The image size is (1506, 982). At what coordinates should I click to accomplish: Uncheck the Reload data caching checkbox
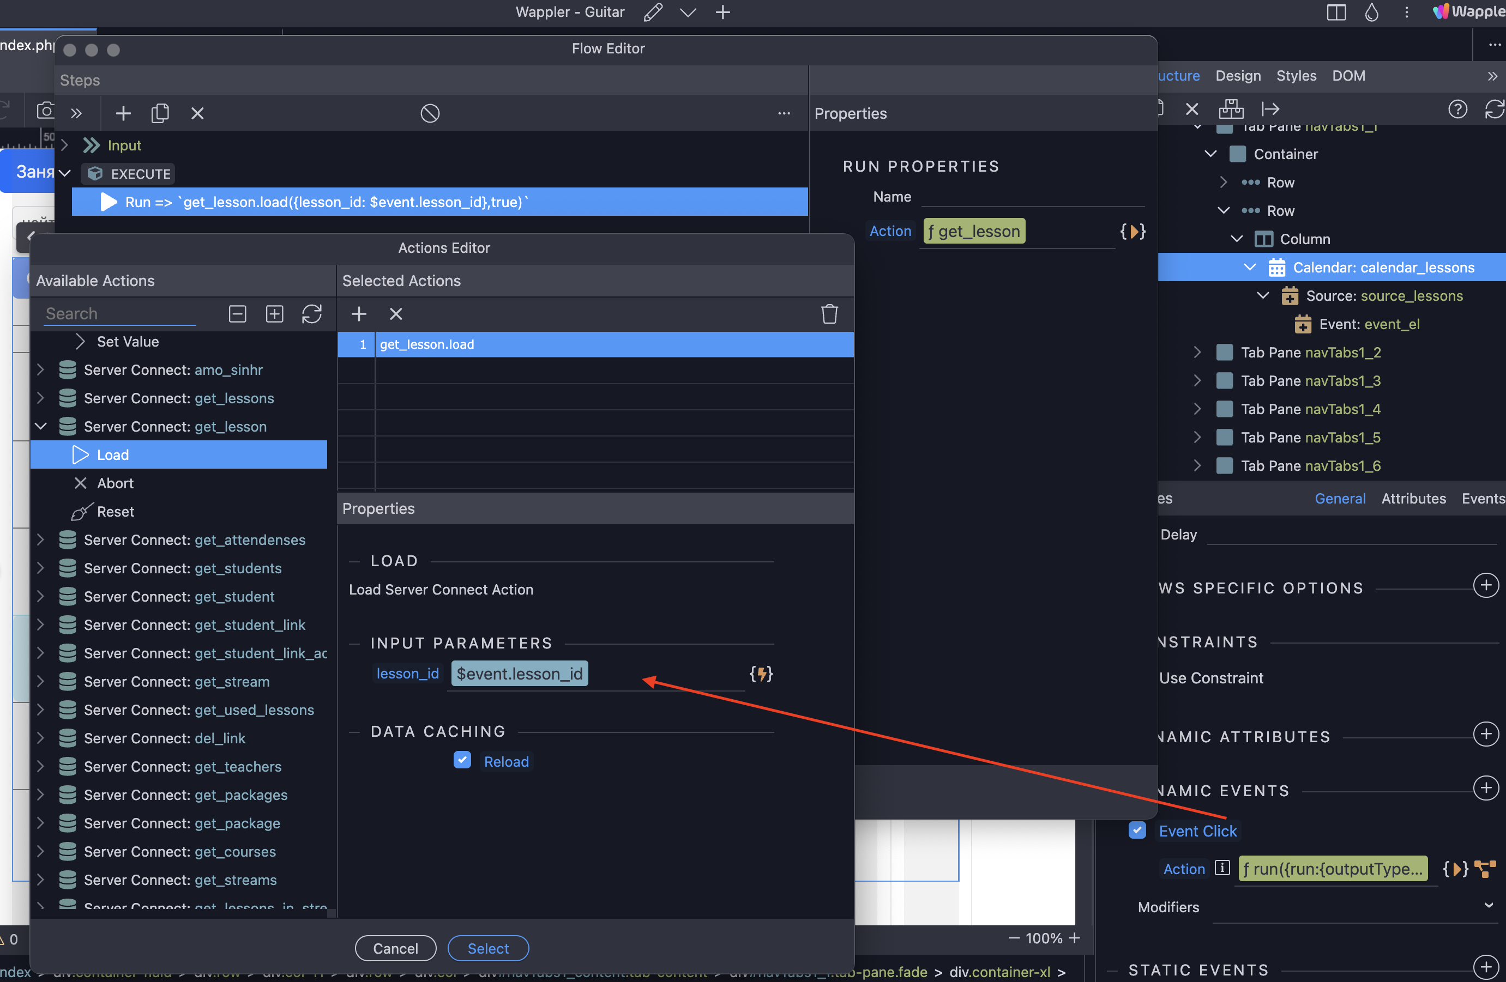462,760
